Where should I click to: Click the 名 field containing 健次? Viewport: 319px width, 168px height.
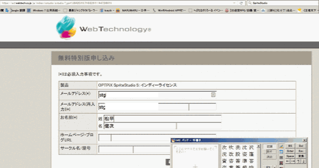(x=163, y=126)
